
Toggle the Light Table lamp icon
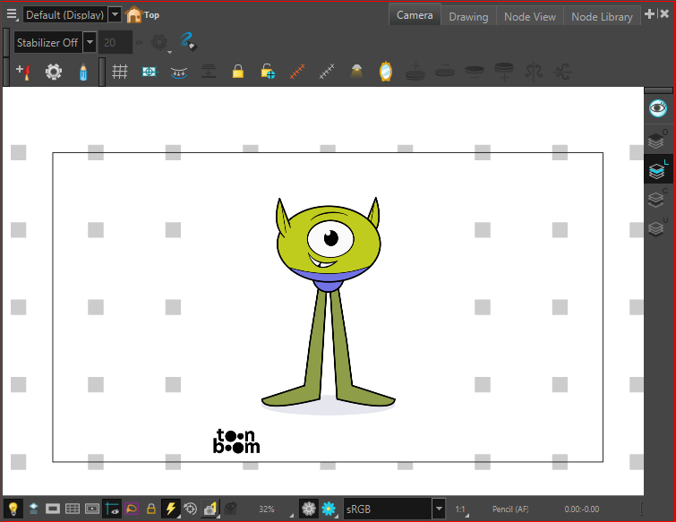pyautogui.click(x=356, y=72)
